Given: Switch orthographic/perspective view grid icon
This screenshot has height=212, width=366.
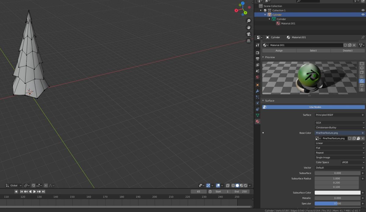Looking at the screenshot, I should [249, 41].
